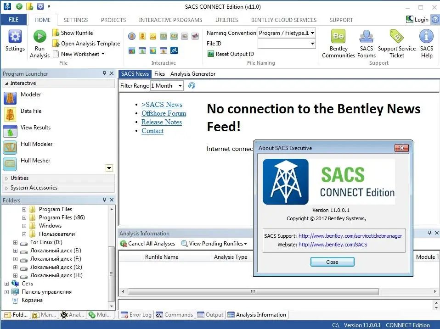
Task: Click the horizontal scrollbar in Analysis Information table
Action: coord(253,291)
